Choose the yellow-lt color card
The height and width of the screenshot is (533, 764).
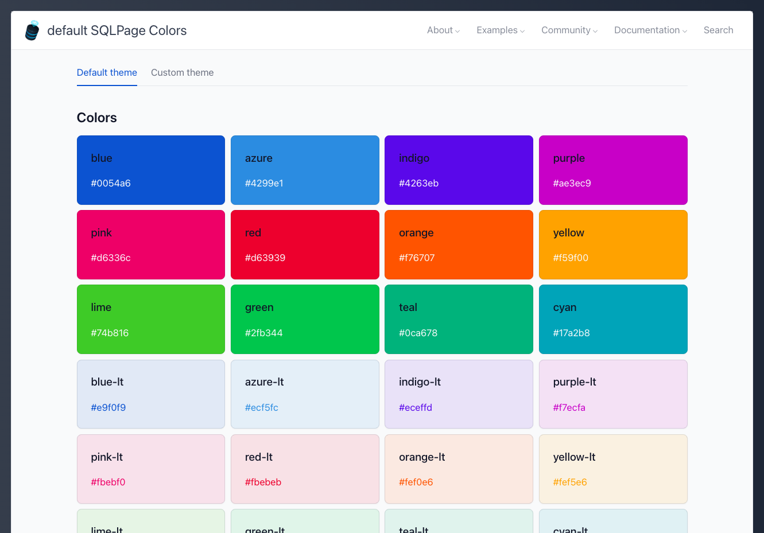point(613,469)
